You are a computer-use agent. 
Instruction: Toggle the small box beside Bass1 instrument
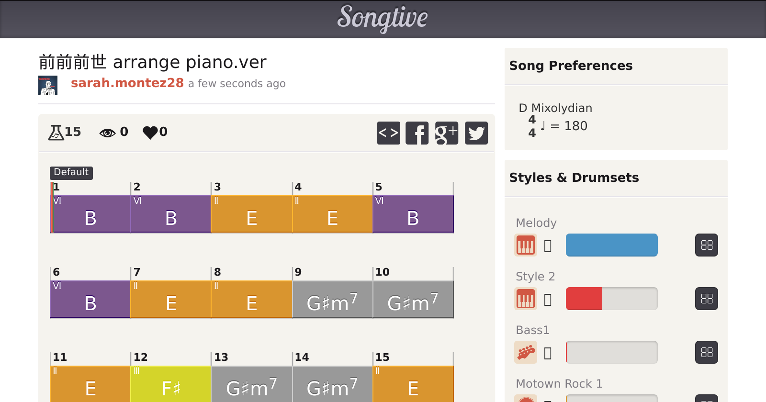tap(548, 353)
